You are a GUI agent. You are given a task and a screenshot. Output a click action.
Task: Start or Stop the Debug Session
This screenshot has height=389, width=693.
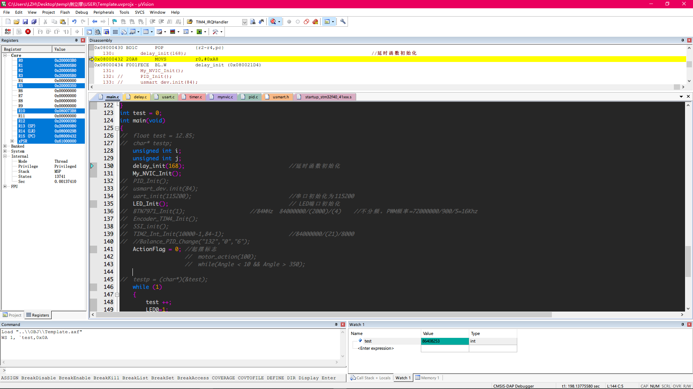click(273, 22)
